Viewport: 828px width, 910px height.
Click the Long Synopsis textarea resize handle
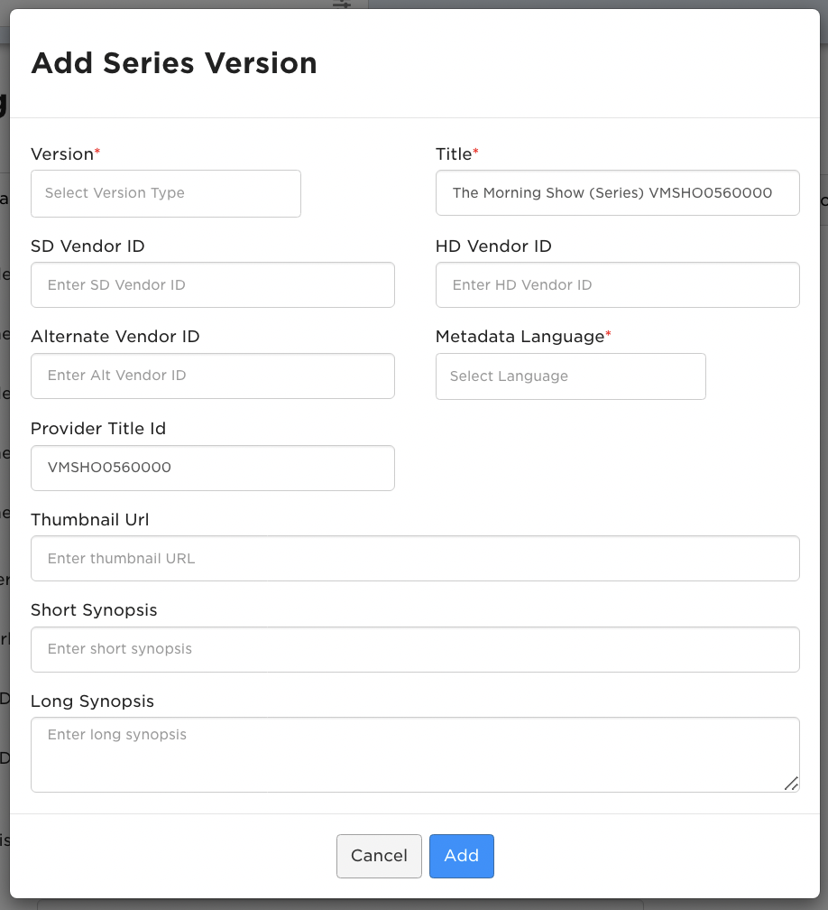(x=792, y=784)
